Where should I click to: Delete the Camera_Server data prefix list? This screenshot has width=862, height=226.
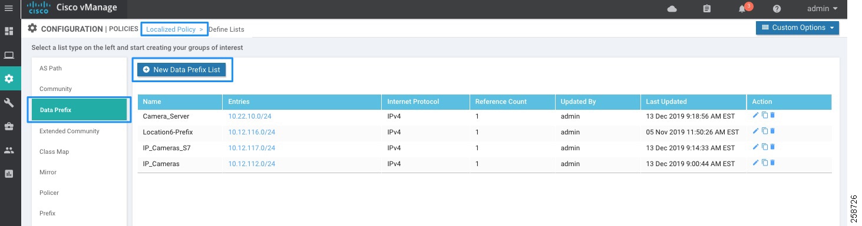(x=772, y=116)
